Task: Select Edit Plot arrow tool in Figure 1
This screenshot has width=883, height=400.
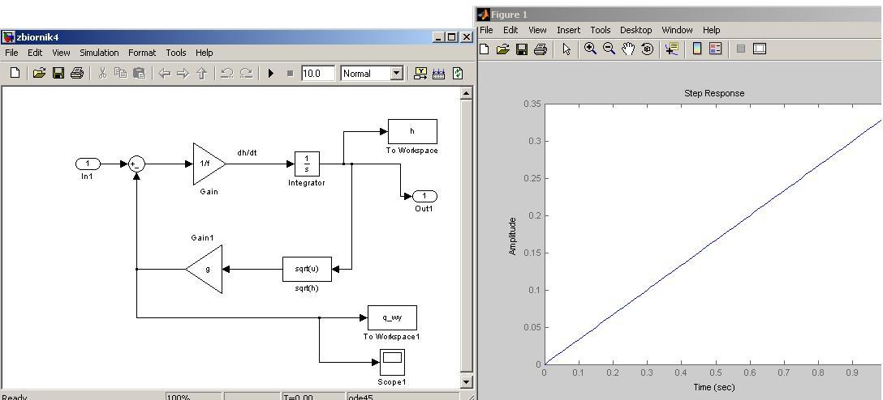Action: point(566,49)
